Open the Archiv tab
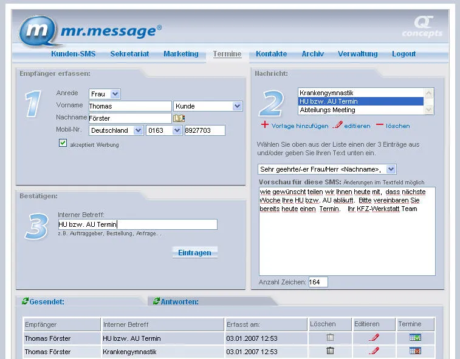The width and height of the screenshot is (460, 359). click(313, 54)
